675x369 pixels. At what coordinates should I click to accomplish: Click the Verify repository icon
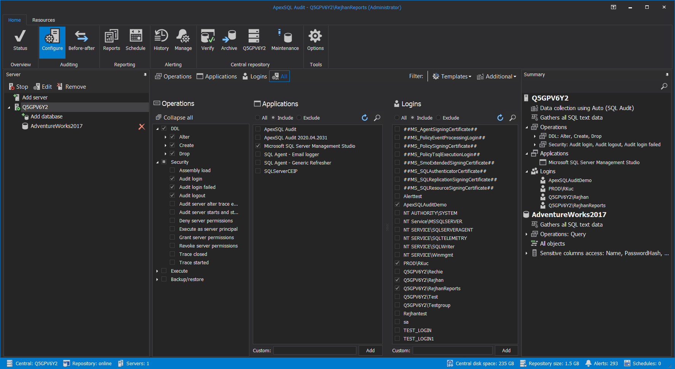pyautogui.click(x=207, y=40)
